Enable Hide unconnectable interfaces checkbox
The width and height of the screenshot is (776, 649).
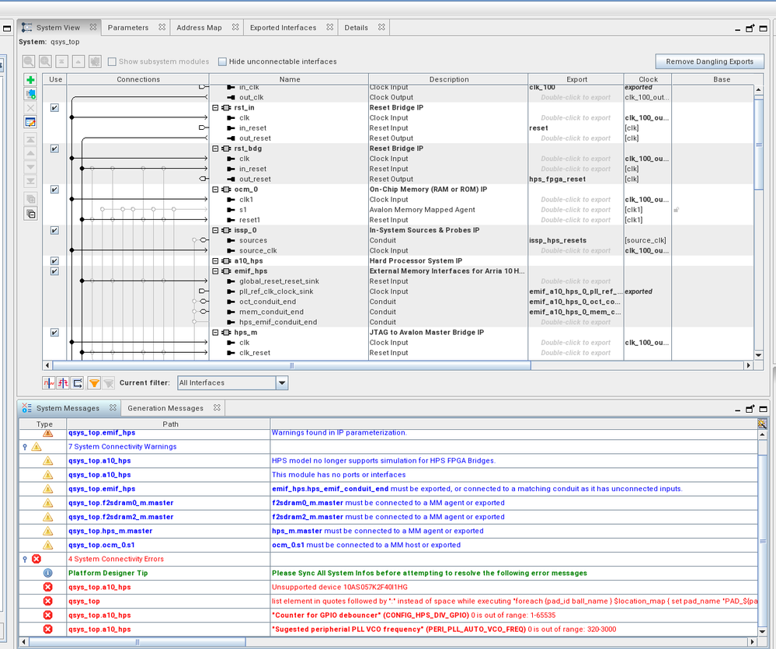coord(223,61)
